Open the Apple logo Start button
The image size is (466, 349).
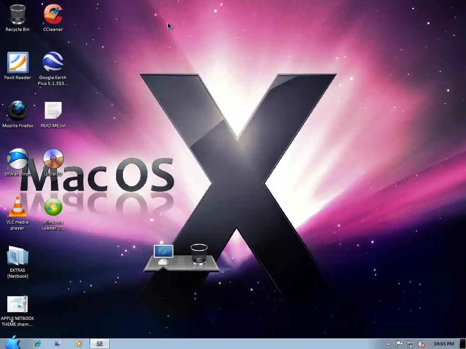(x=12, y=343)
